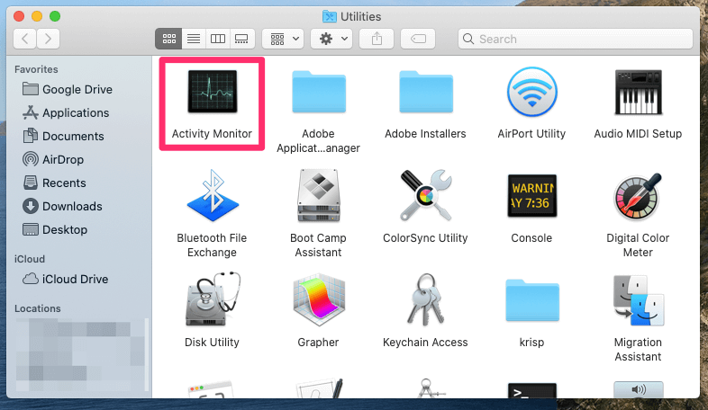Viewport: 708px width, 410px height.
Task: Select Boot Camp Assistant icon
Action: (319, 195)
